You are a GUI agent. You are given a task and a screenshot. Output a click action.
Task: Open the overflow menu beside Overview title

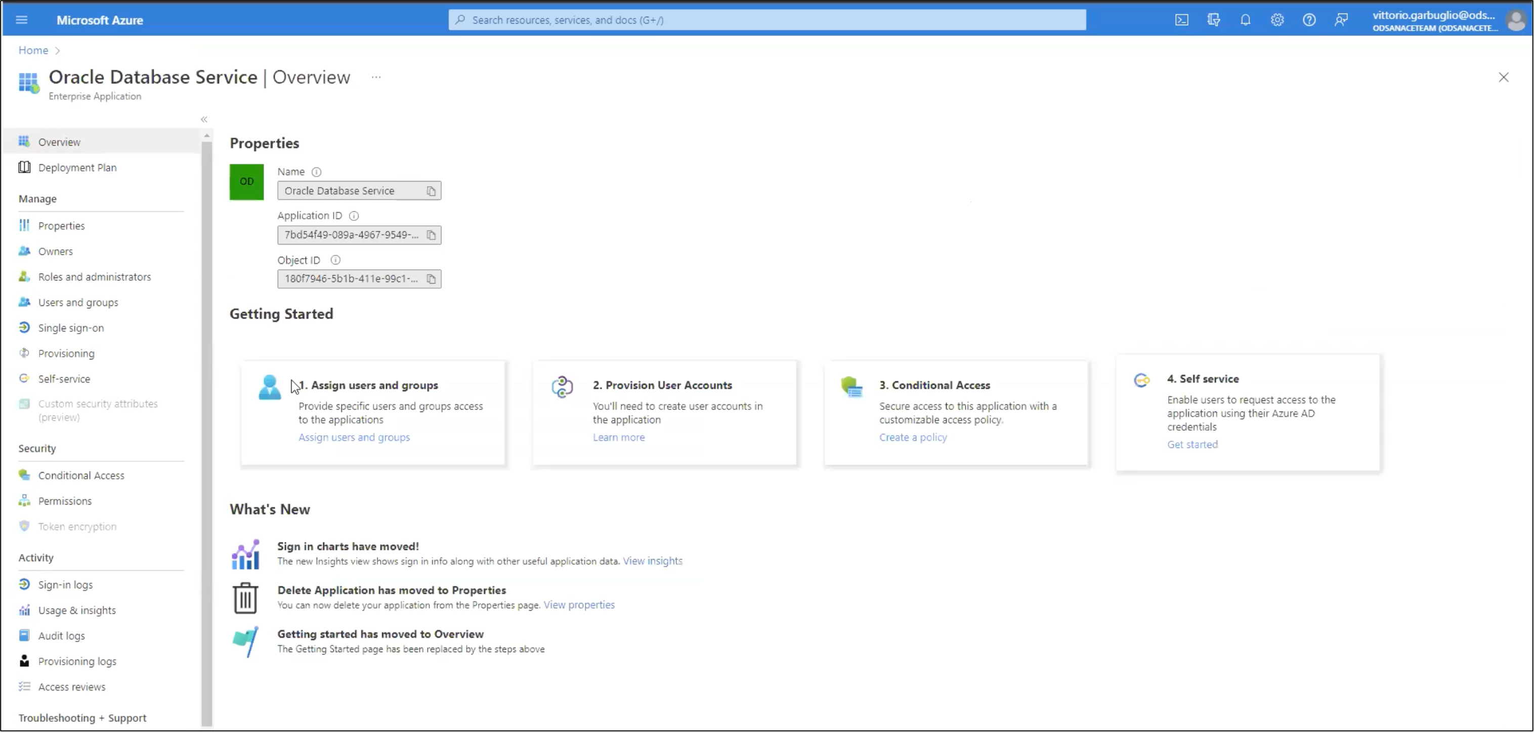[x=376, y=77]
